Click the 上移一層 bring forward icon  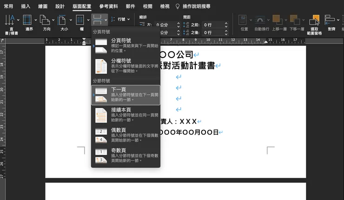278,20
